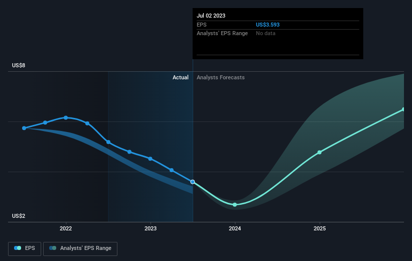Click the 2023 x-axis label

pos(151,229)
